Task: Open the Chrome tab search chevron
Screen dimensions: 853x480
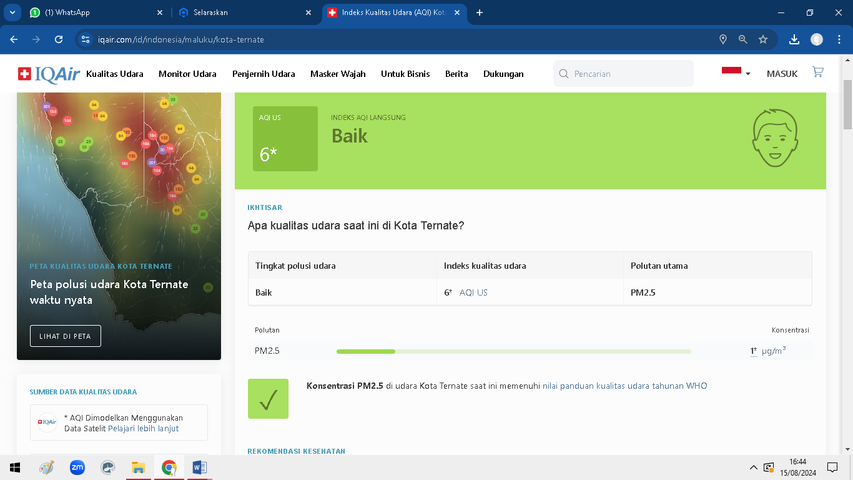Action: tap(12, 12)
